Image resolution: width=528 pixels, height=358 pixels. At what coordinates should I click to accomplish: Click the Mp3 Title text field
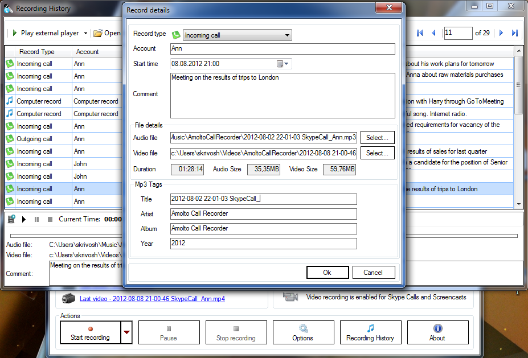click(x=263, y=199)
